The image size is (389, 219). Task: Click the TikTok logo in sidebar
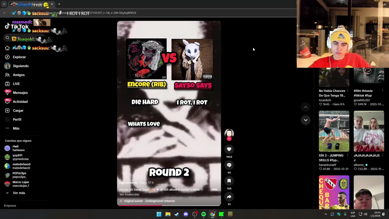tap(17, 26)
